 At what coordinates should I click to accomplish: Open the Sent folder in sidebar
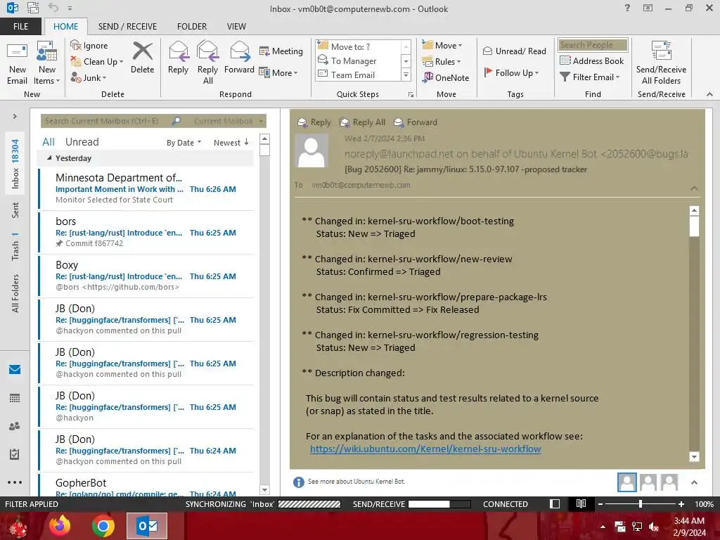(15, 210)
